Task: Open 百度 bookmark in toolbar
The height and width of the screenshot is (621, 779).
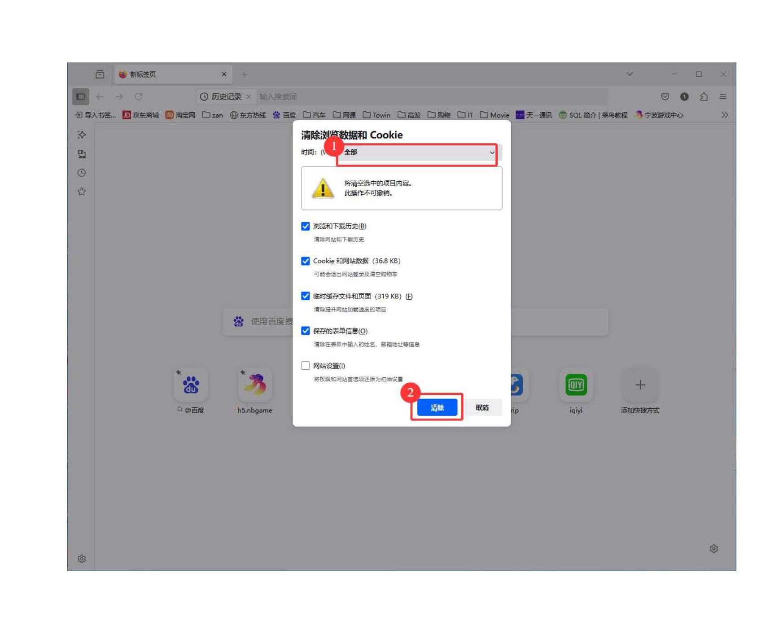Action: coord(284,115)
